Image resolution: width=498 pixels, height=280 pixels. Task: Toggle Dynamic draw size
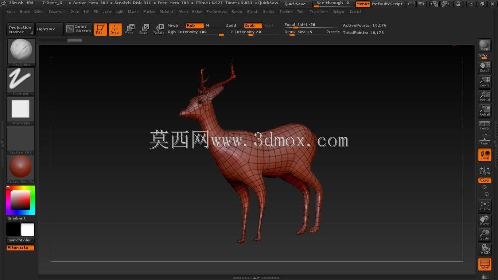click(333, 32)
